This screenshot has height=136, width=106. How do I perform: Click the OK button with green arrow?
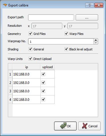[x=65, y=126]
